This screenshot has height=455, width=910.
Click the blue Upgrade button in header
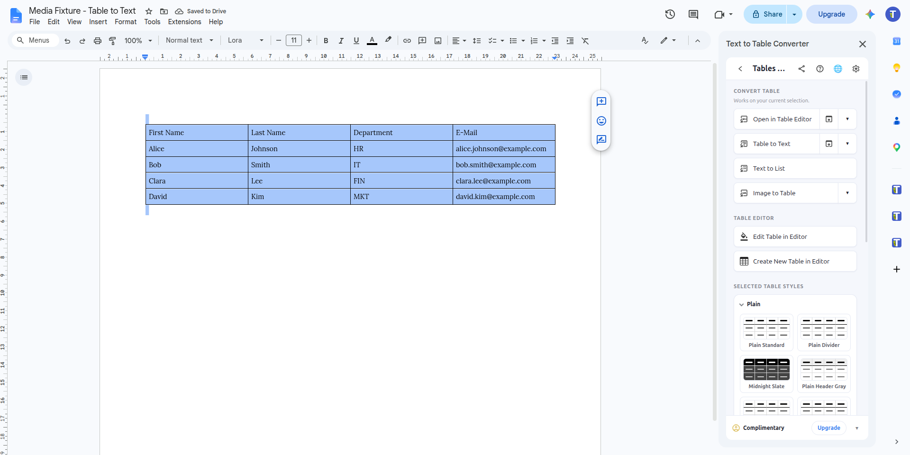(x=831, y=14)
